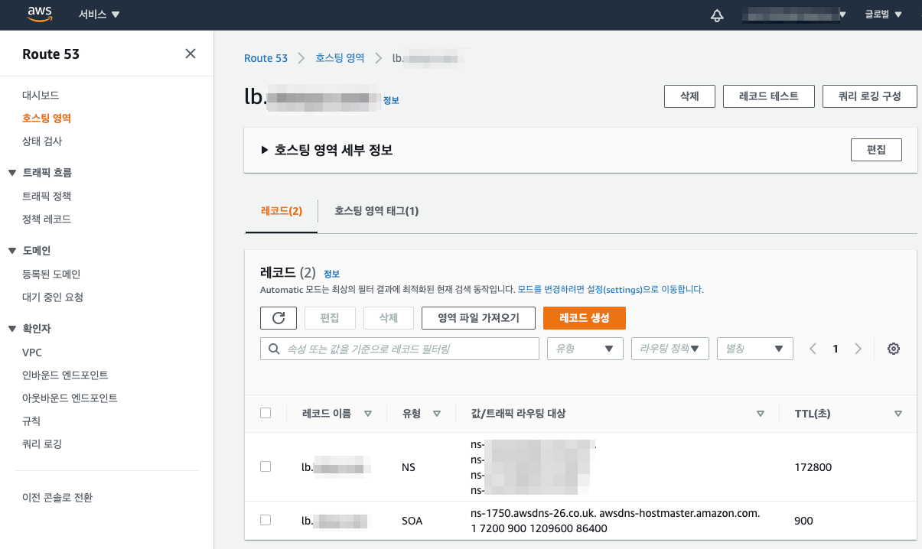Open 정보 link beside 레코드 (2) heading
The image size is (922, 549).
[331, 274]
